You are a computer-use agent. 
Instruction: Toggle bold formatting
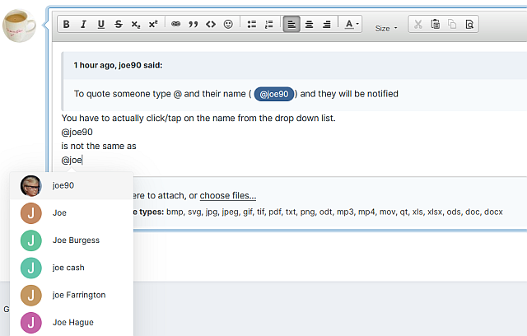(x=66, y=24)
